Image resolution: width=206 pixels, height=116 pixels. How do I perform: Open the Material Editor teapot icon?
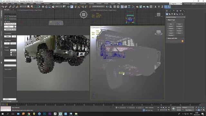tap(137, 7)
